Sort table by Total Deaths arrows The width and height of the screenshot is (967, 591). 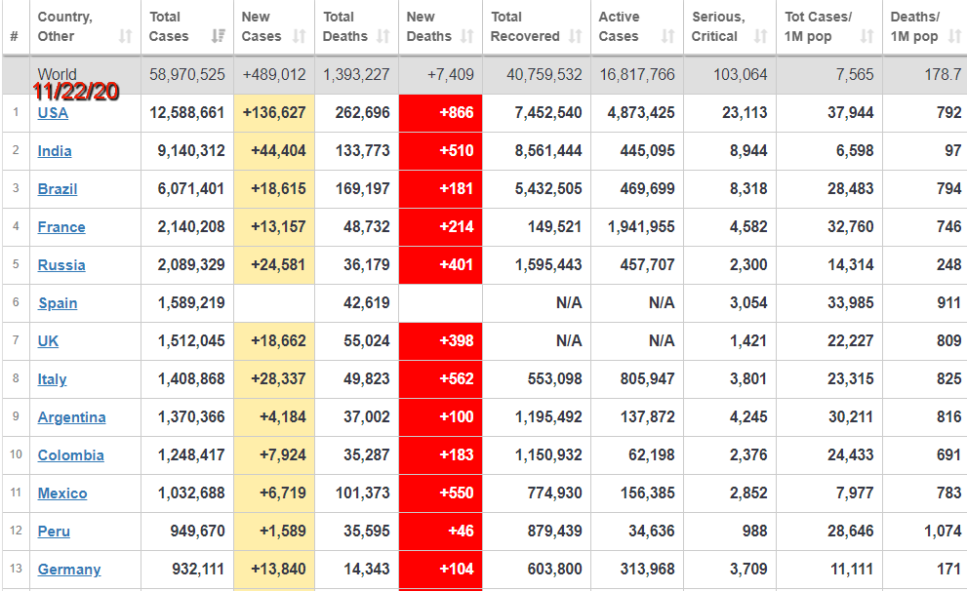383,37
